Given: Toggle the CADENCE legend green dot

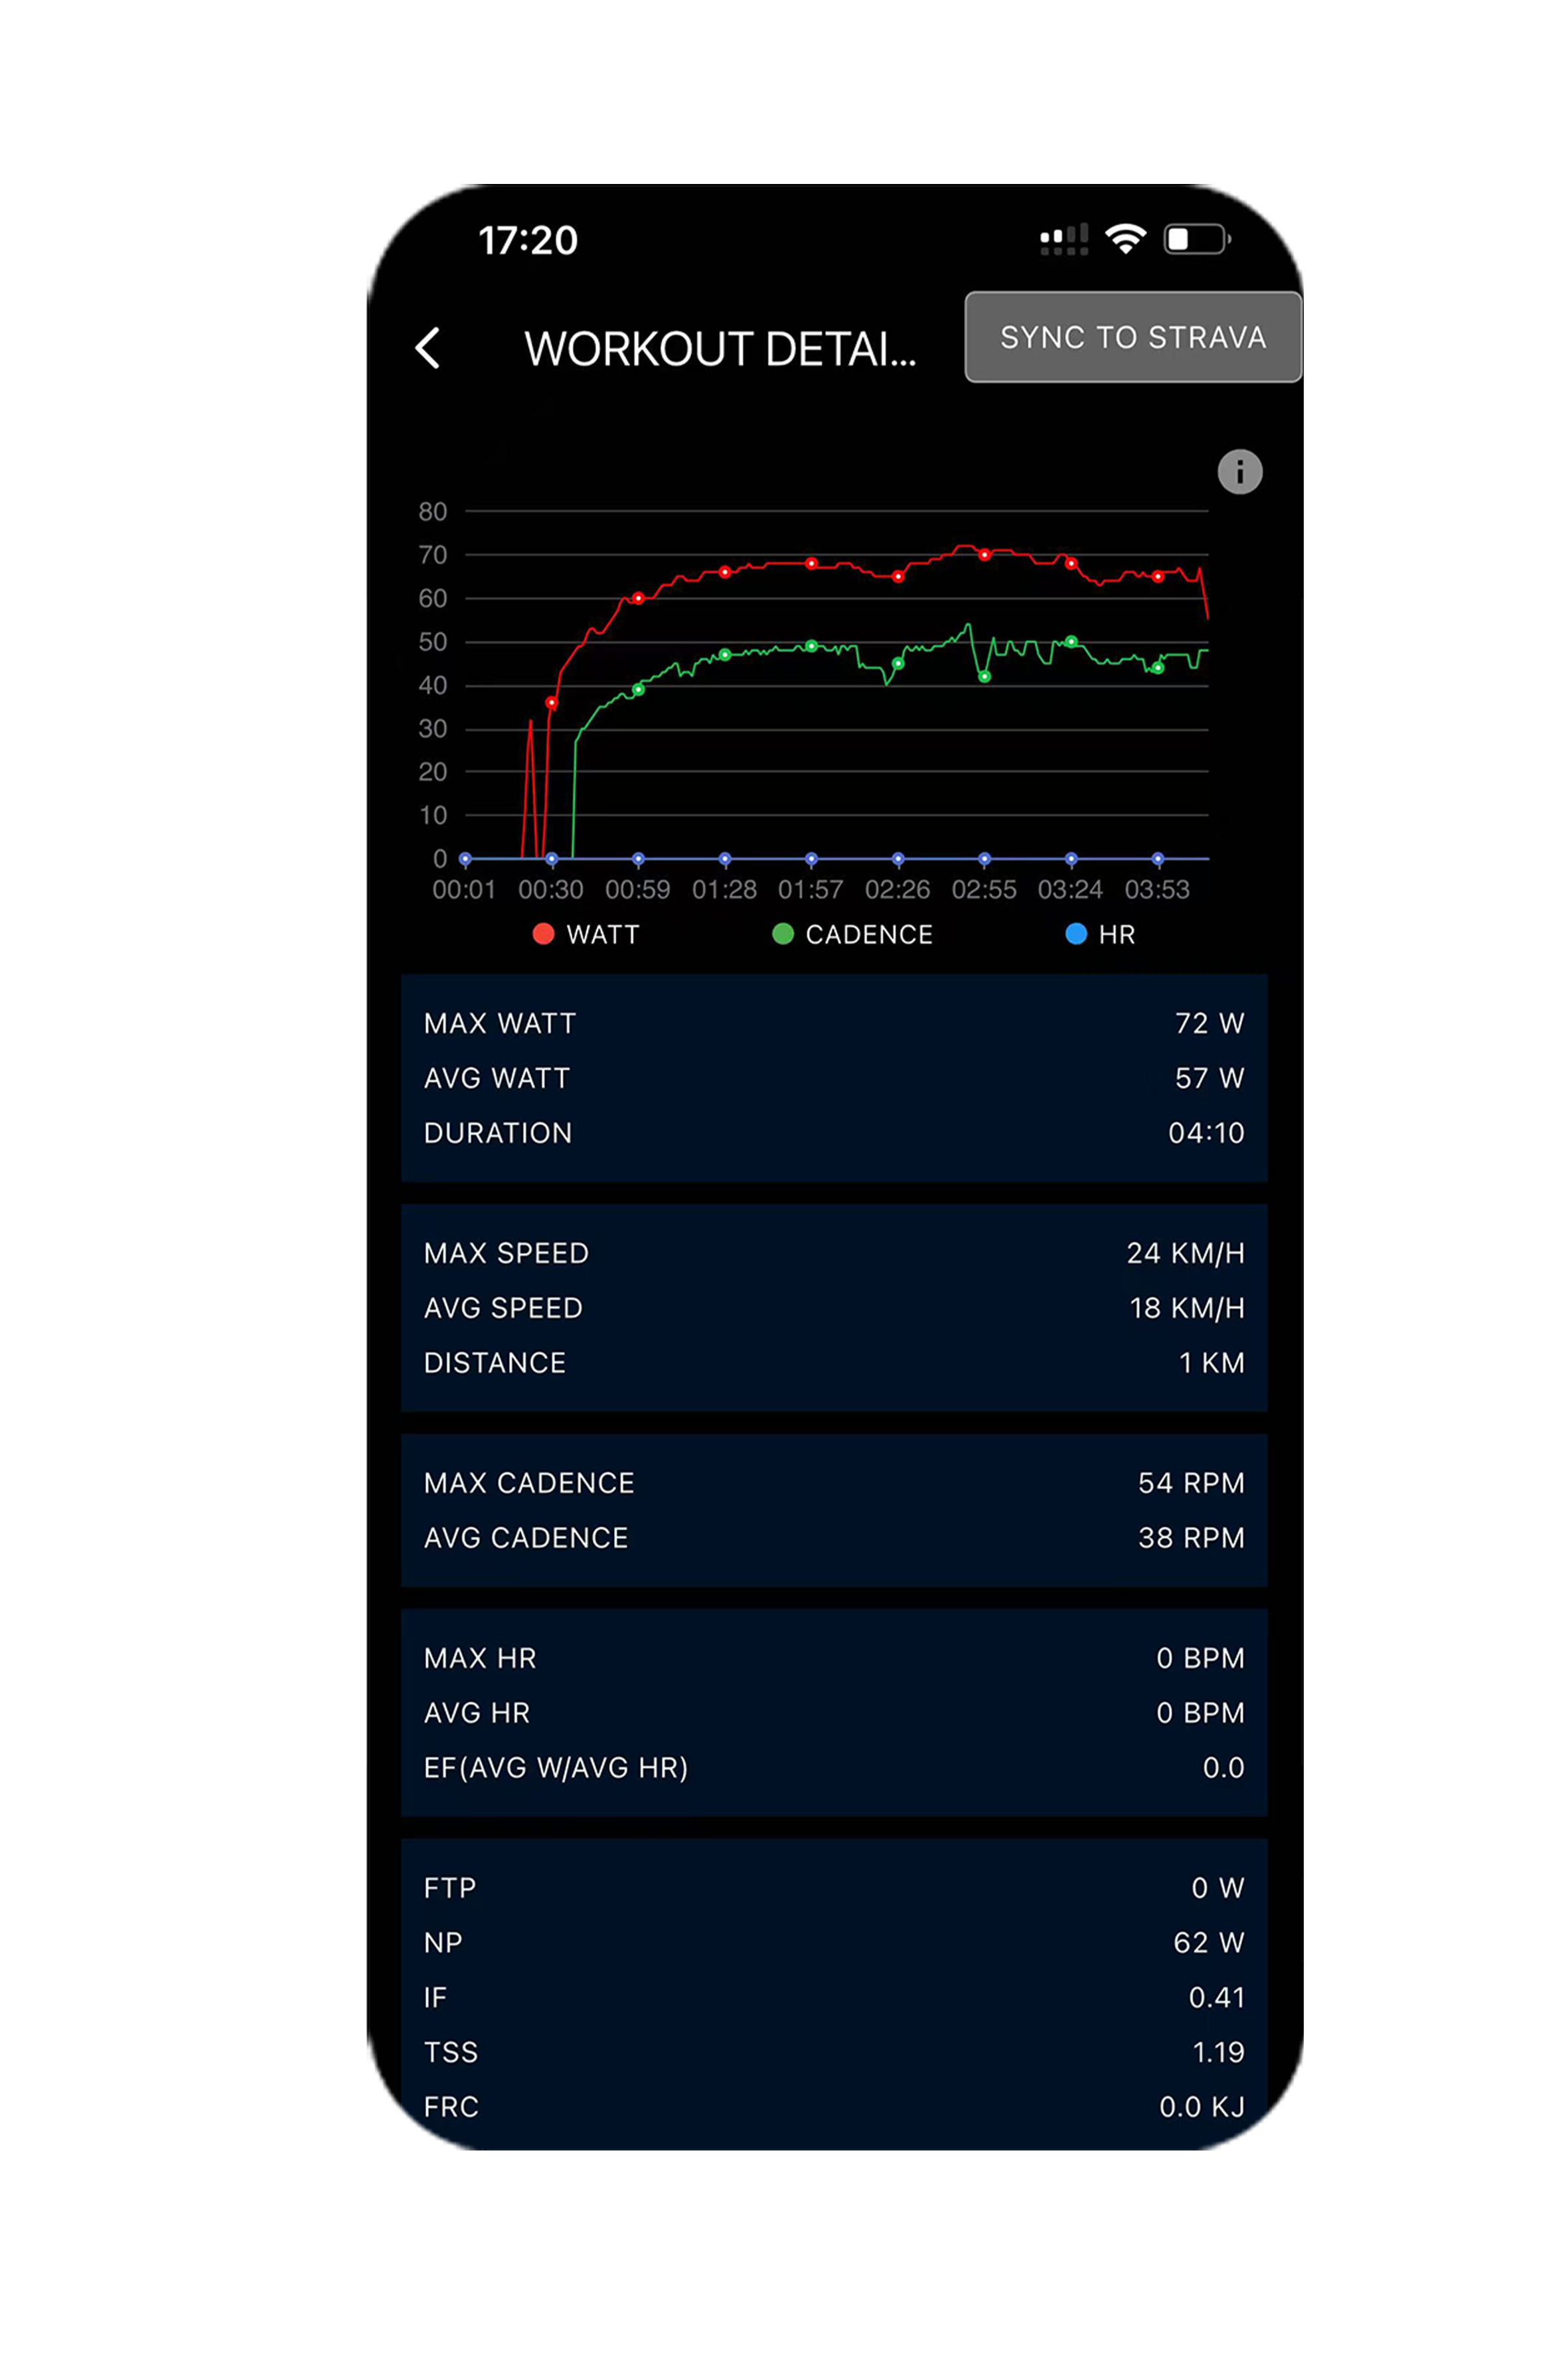Looking at the screenshot, I should tap(783, 933).
